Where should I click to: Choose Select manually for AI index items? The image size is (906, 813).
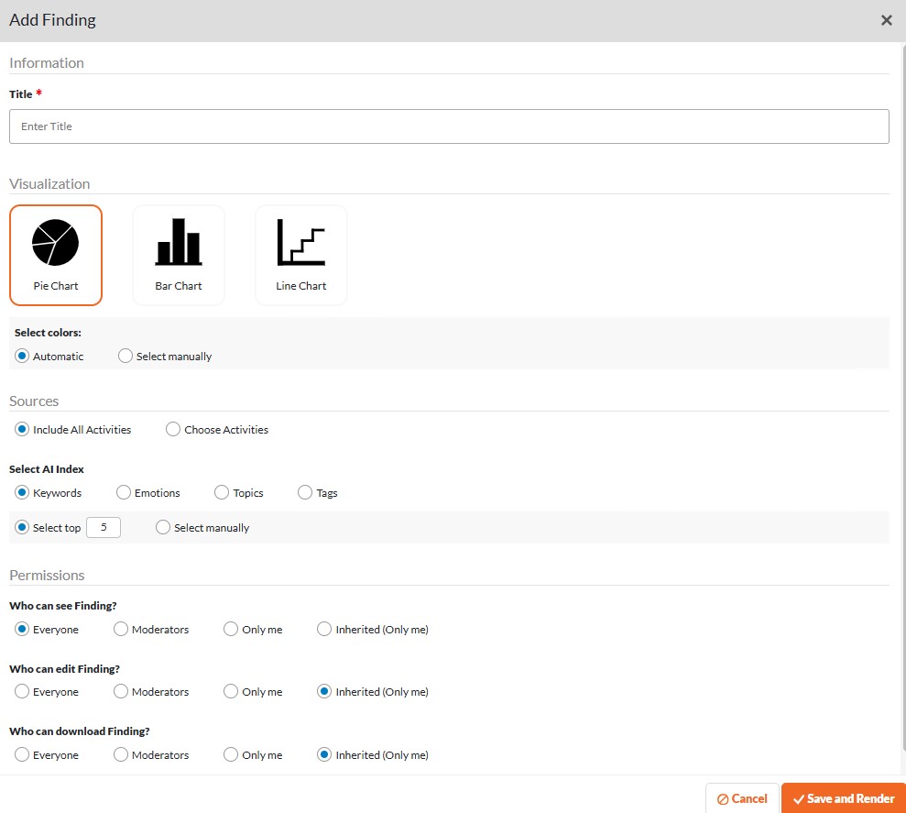(163, 527)
